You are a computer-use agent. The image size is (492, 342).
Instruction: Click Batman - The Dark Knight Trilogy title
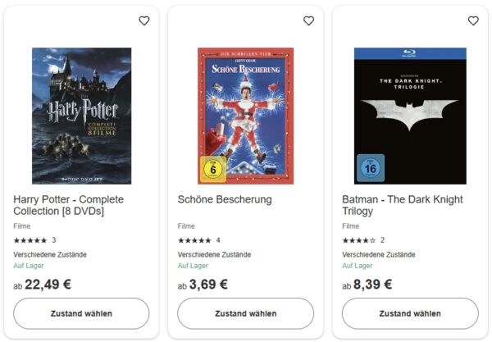pos(402,205)
